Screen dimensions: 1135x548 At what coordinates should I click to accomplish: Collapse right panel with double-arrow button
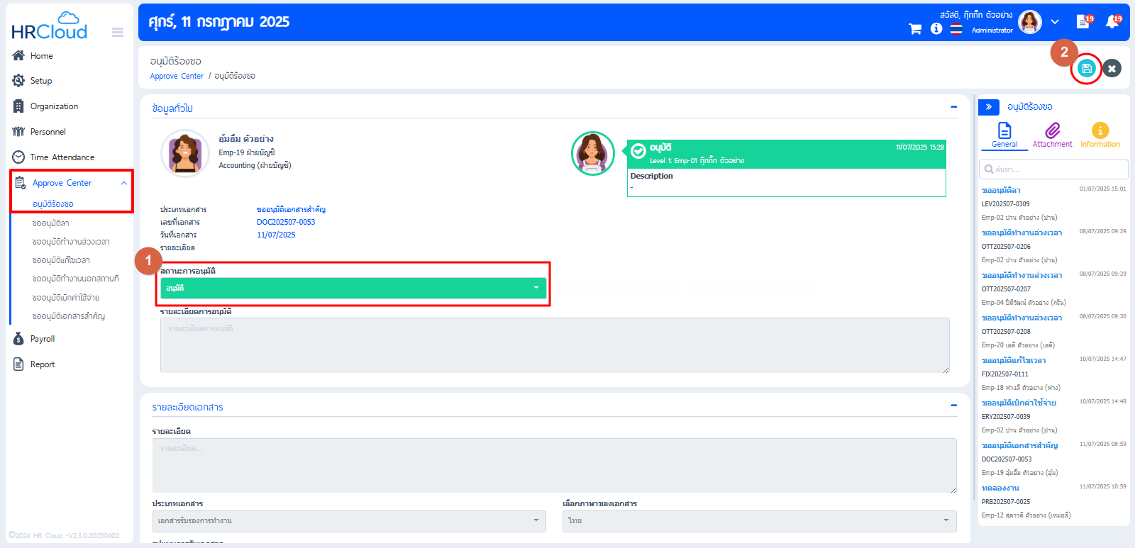(x=988, y=107)
